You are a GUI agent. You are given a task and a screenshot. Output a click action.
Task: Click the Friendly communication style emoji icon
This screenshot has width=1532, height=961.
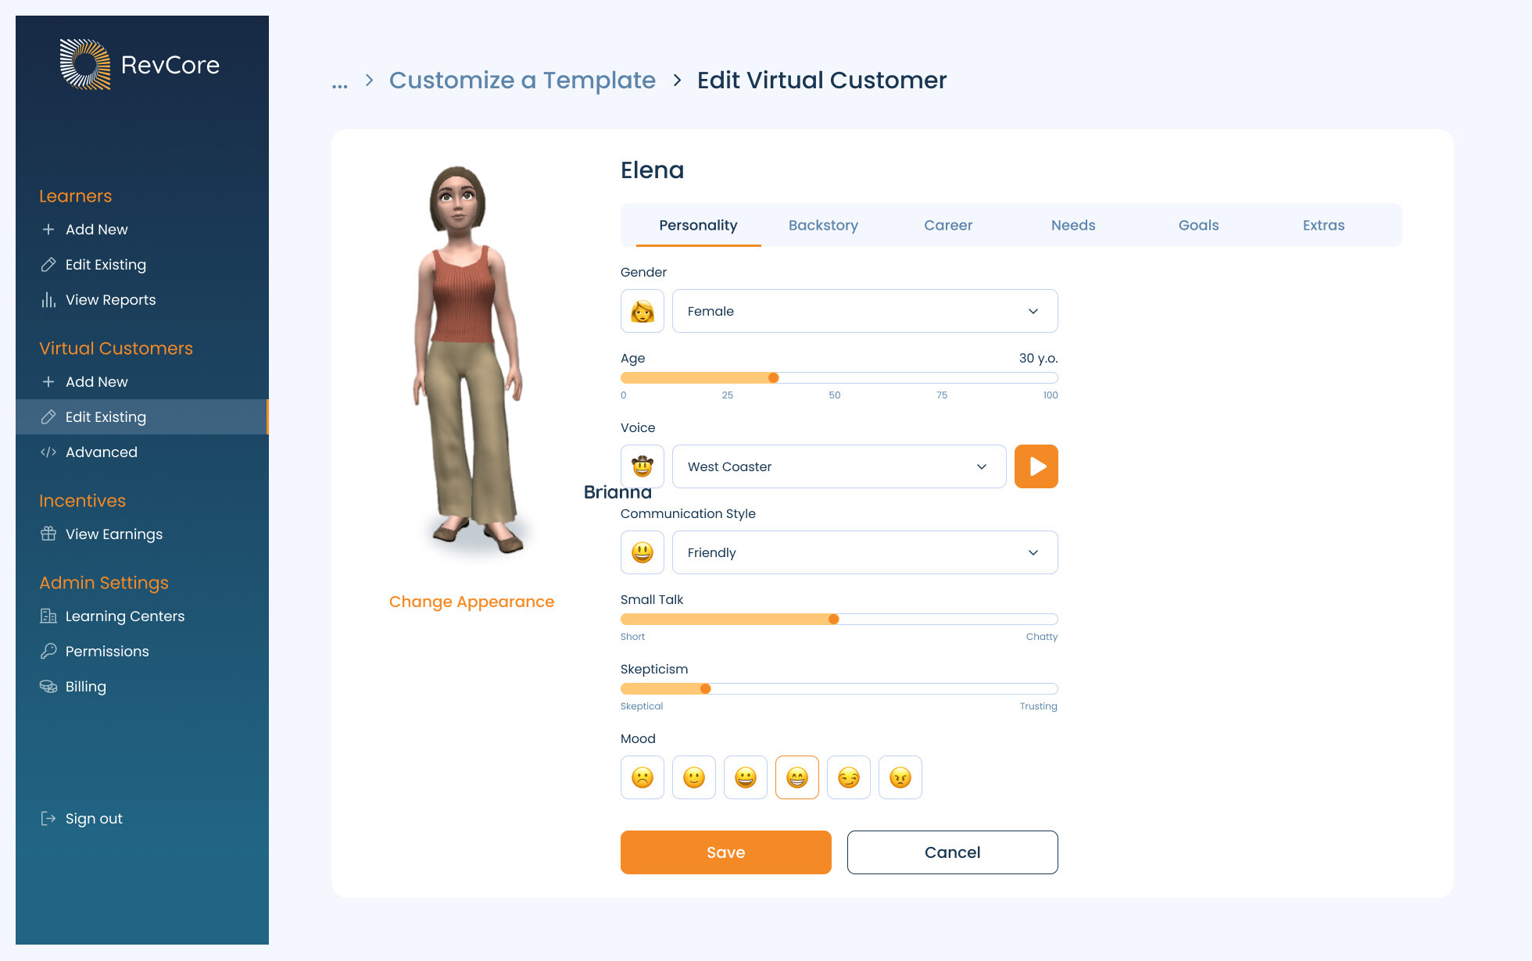(642, 552)
